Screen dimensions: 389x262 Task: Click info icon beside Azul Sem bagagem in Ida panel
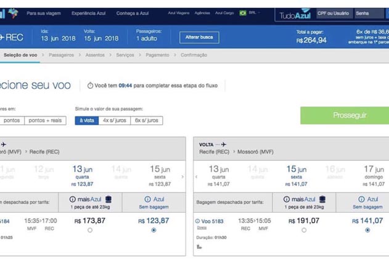147,199
